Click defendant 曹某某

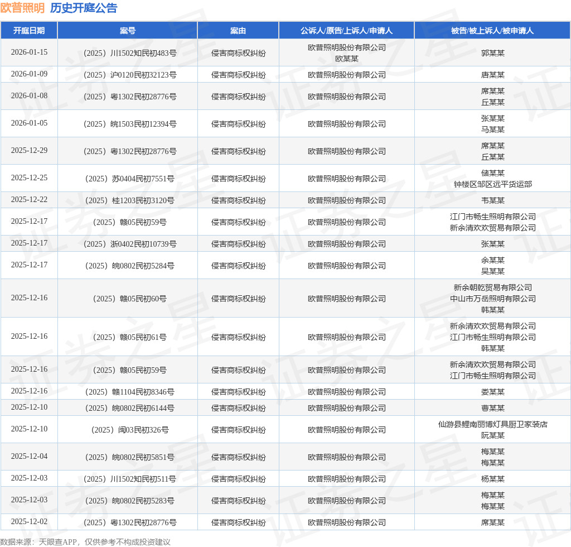click(x=493, y=408)
